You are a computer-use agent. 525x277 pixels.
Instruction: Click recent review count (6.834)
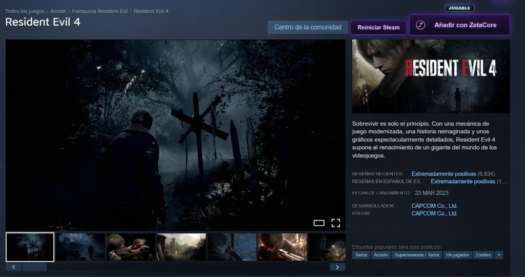(x=486, y=174)
